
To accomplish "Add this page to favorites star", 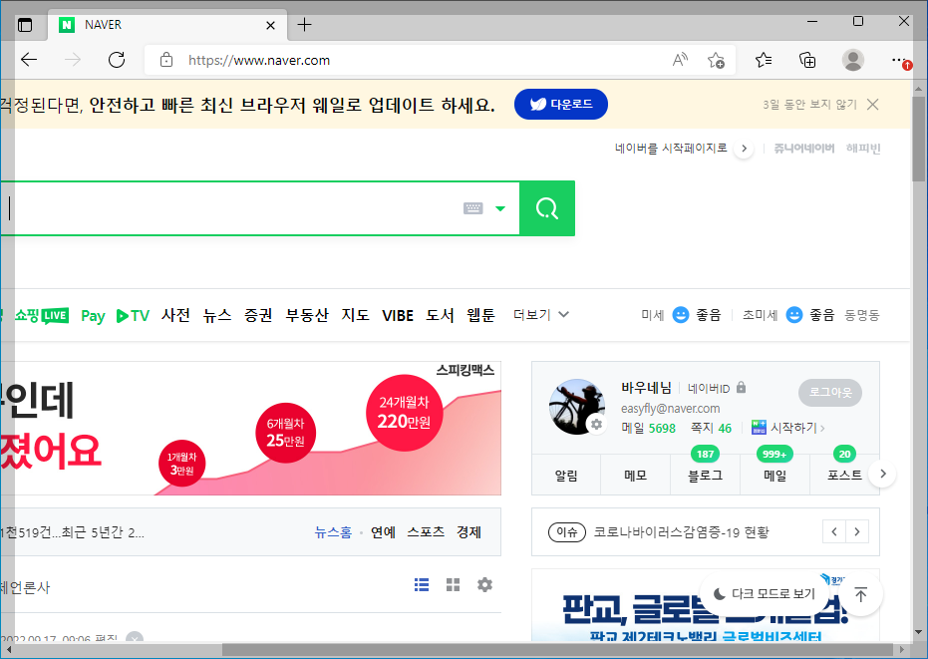I will point(716,60).
